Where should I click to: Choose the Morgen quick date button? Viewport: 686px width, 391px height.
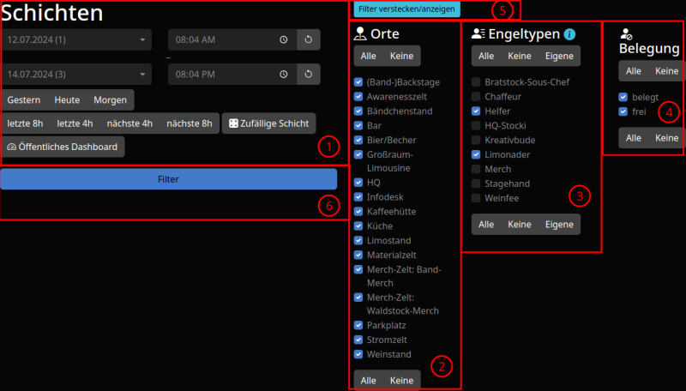110,99
